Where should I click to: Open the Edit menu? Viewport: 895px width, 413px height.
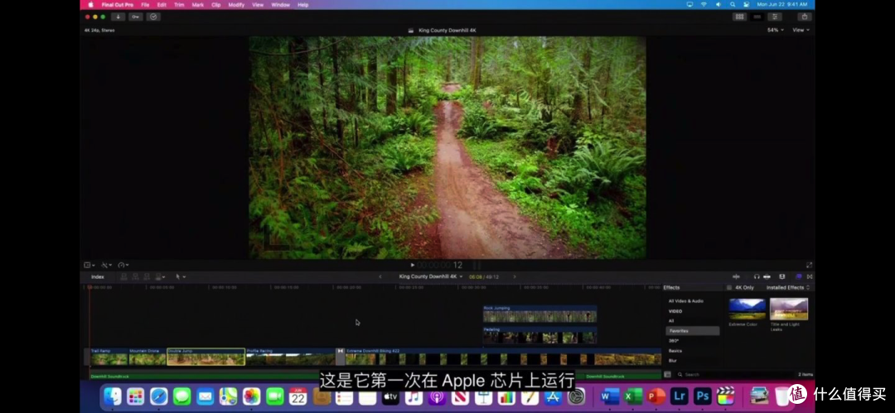[x=162, y=5]
